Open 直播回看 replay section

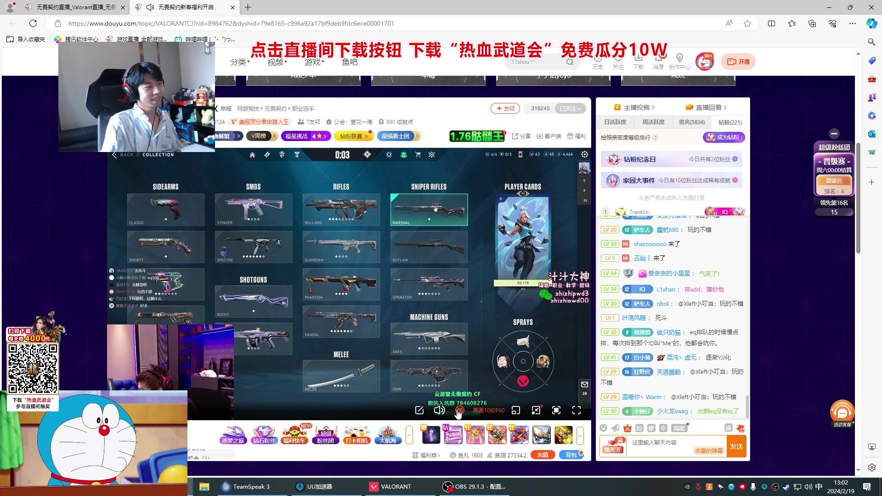coord(707,107)
